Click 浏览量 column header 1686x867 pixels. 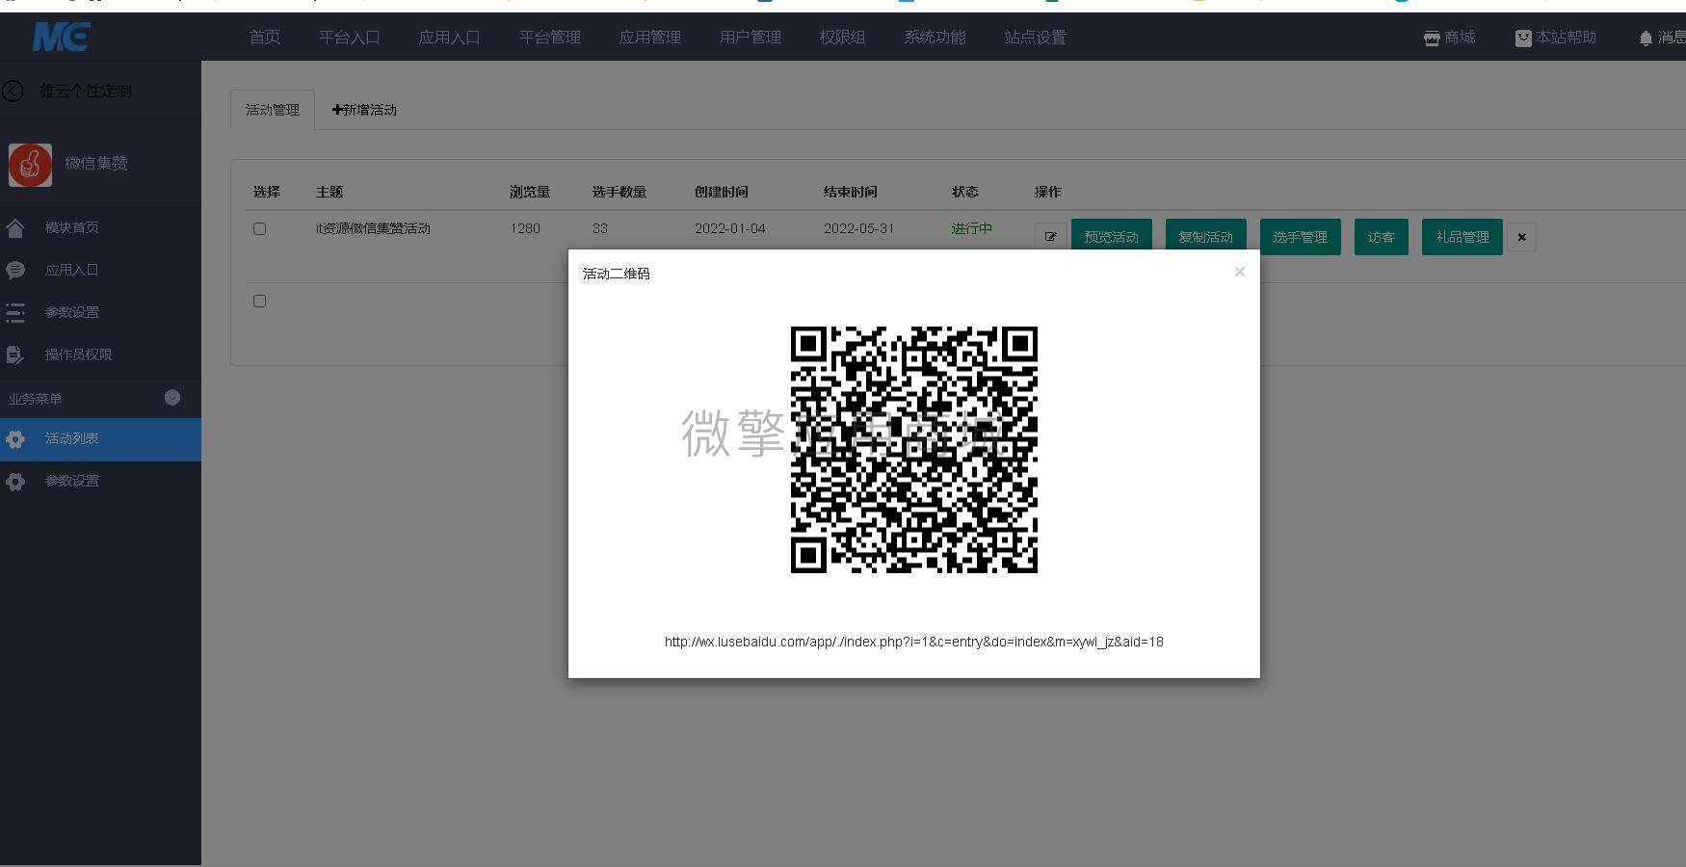coord(530,192)
